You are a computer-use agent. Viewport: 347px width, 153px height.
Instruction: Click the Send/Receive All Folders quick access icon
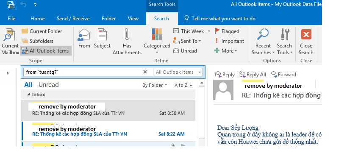[x=11, y=4]
